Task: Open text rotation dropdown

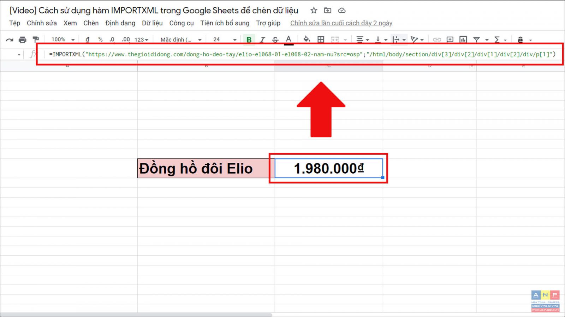Action: 417,39
